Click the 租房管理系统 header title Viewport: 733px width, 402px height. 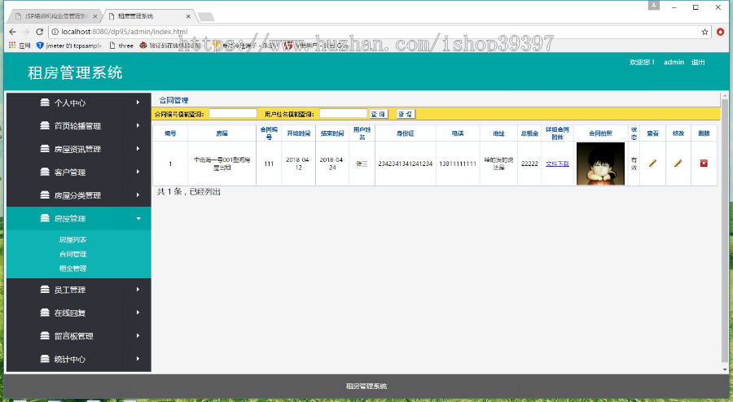75,73
